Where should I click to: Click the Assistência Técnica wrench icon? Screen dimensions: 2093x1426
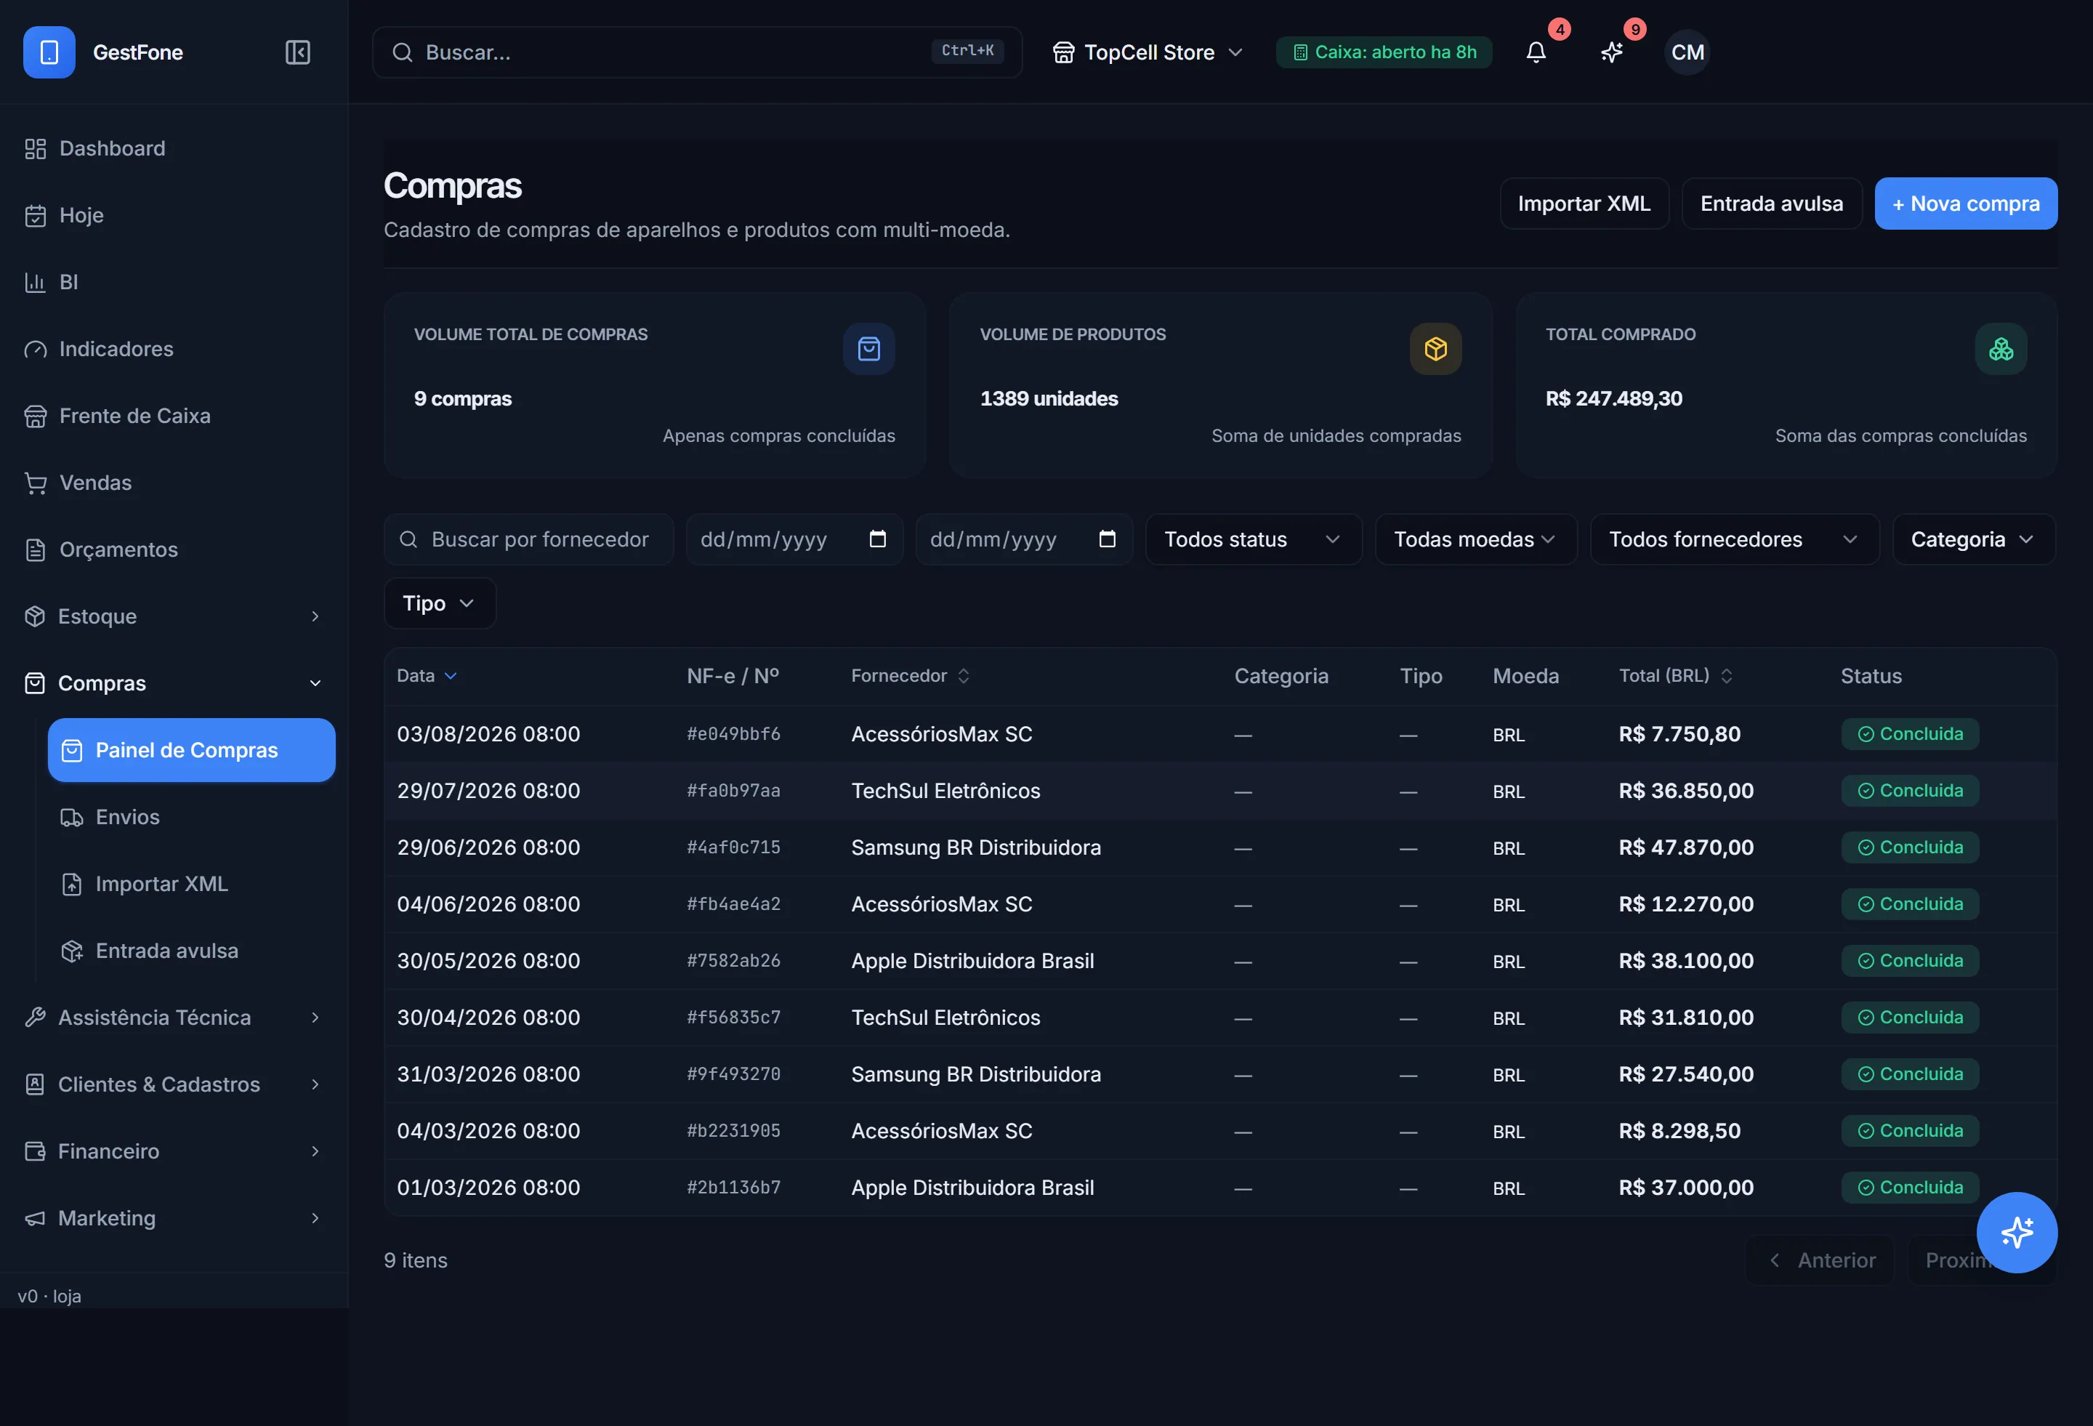tap(35, 1017)
